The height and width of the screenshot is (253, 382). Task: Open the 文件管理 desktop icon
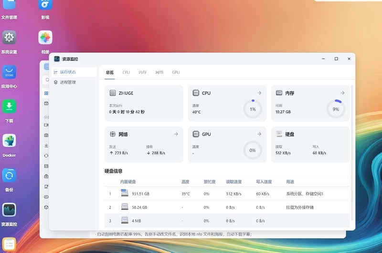tap(9, 4)
